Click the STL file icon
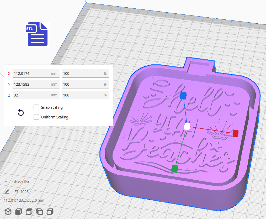 (38, 34)
